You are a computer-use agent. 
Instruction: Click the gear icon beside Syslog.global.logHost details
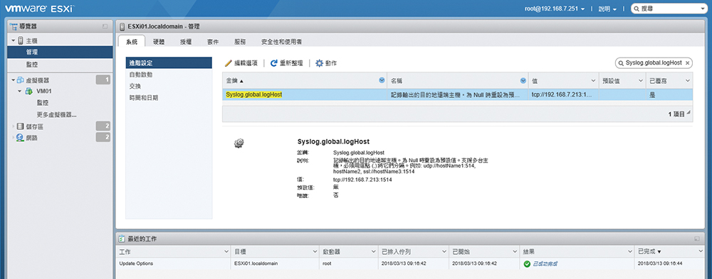pos(239,143)
